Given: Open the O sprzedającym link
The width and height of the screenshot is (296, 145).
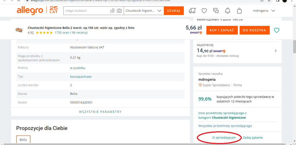Looking at the screenshot, I should (x=224, y=138).
